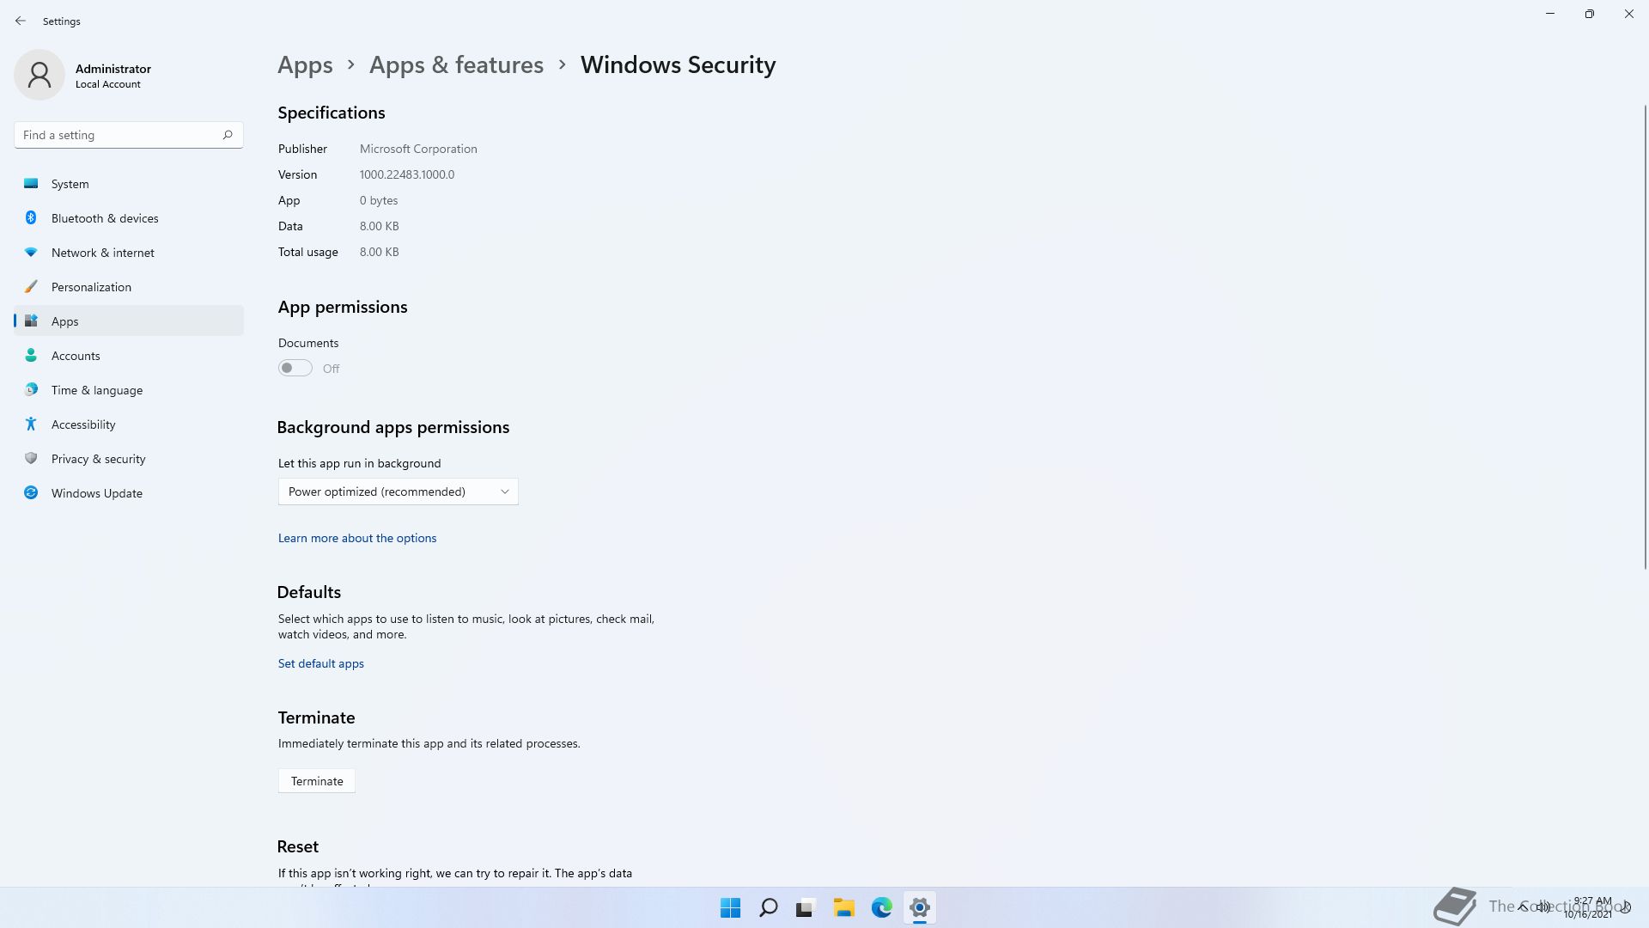Click the volume speaker tray icon
Viewport: 1649px width, 928px height.
click(x=1543, y=907)
